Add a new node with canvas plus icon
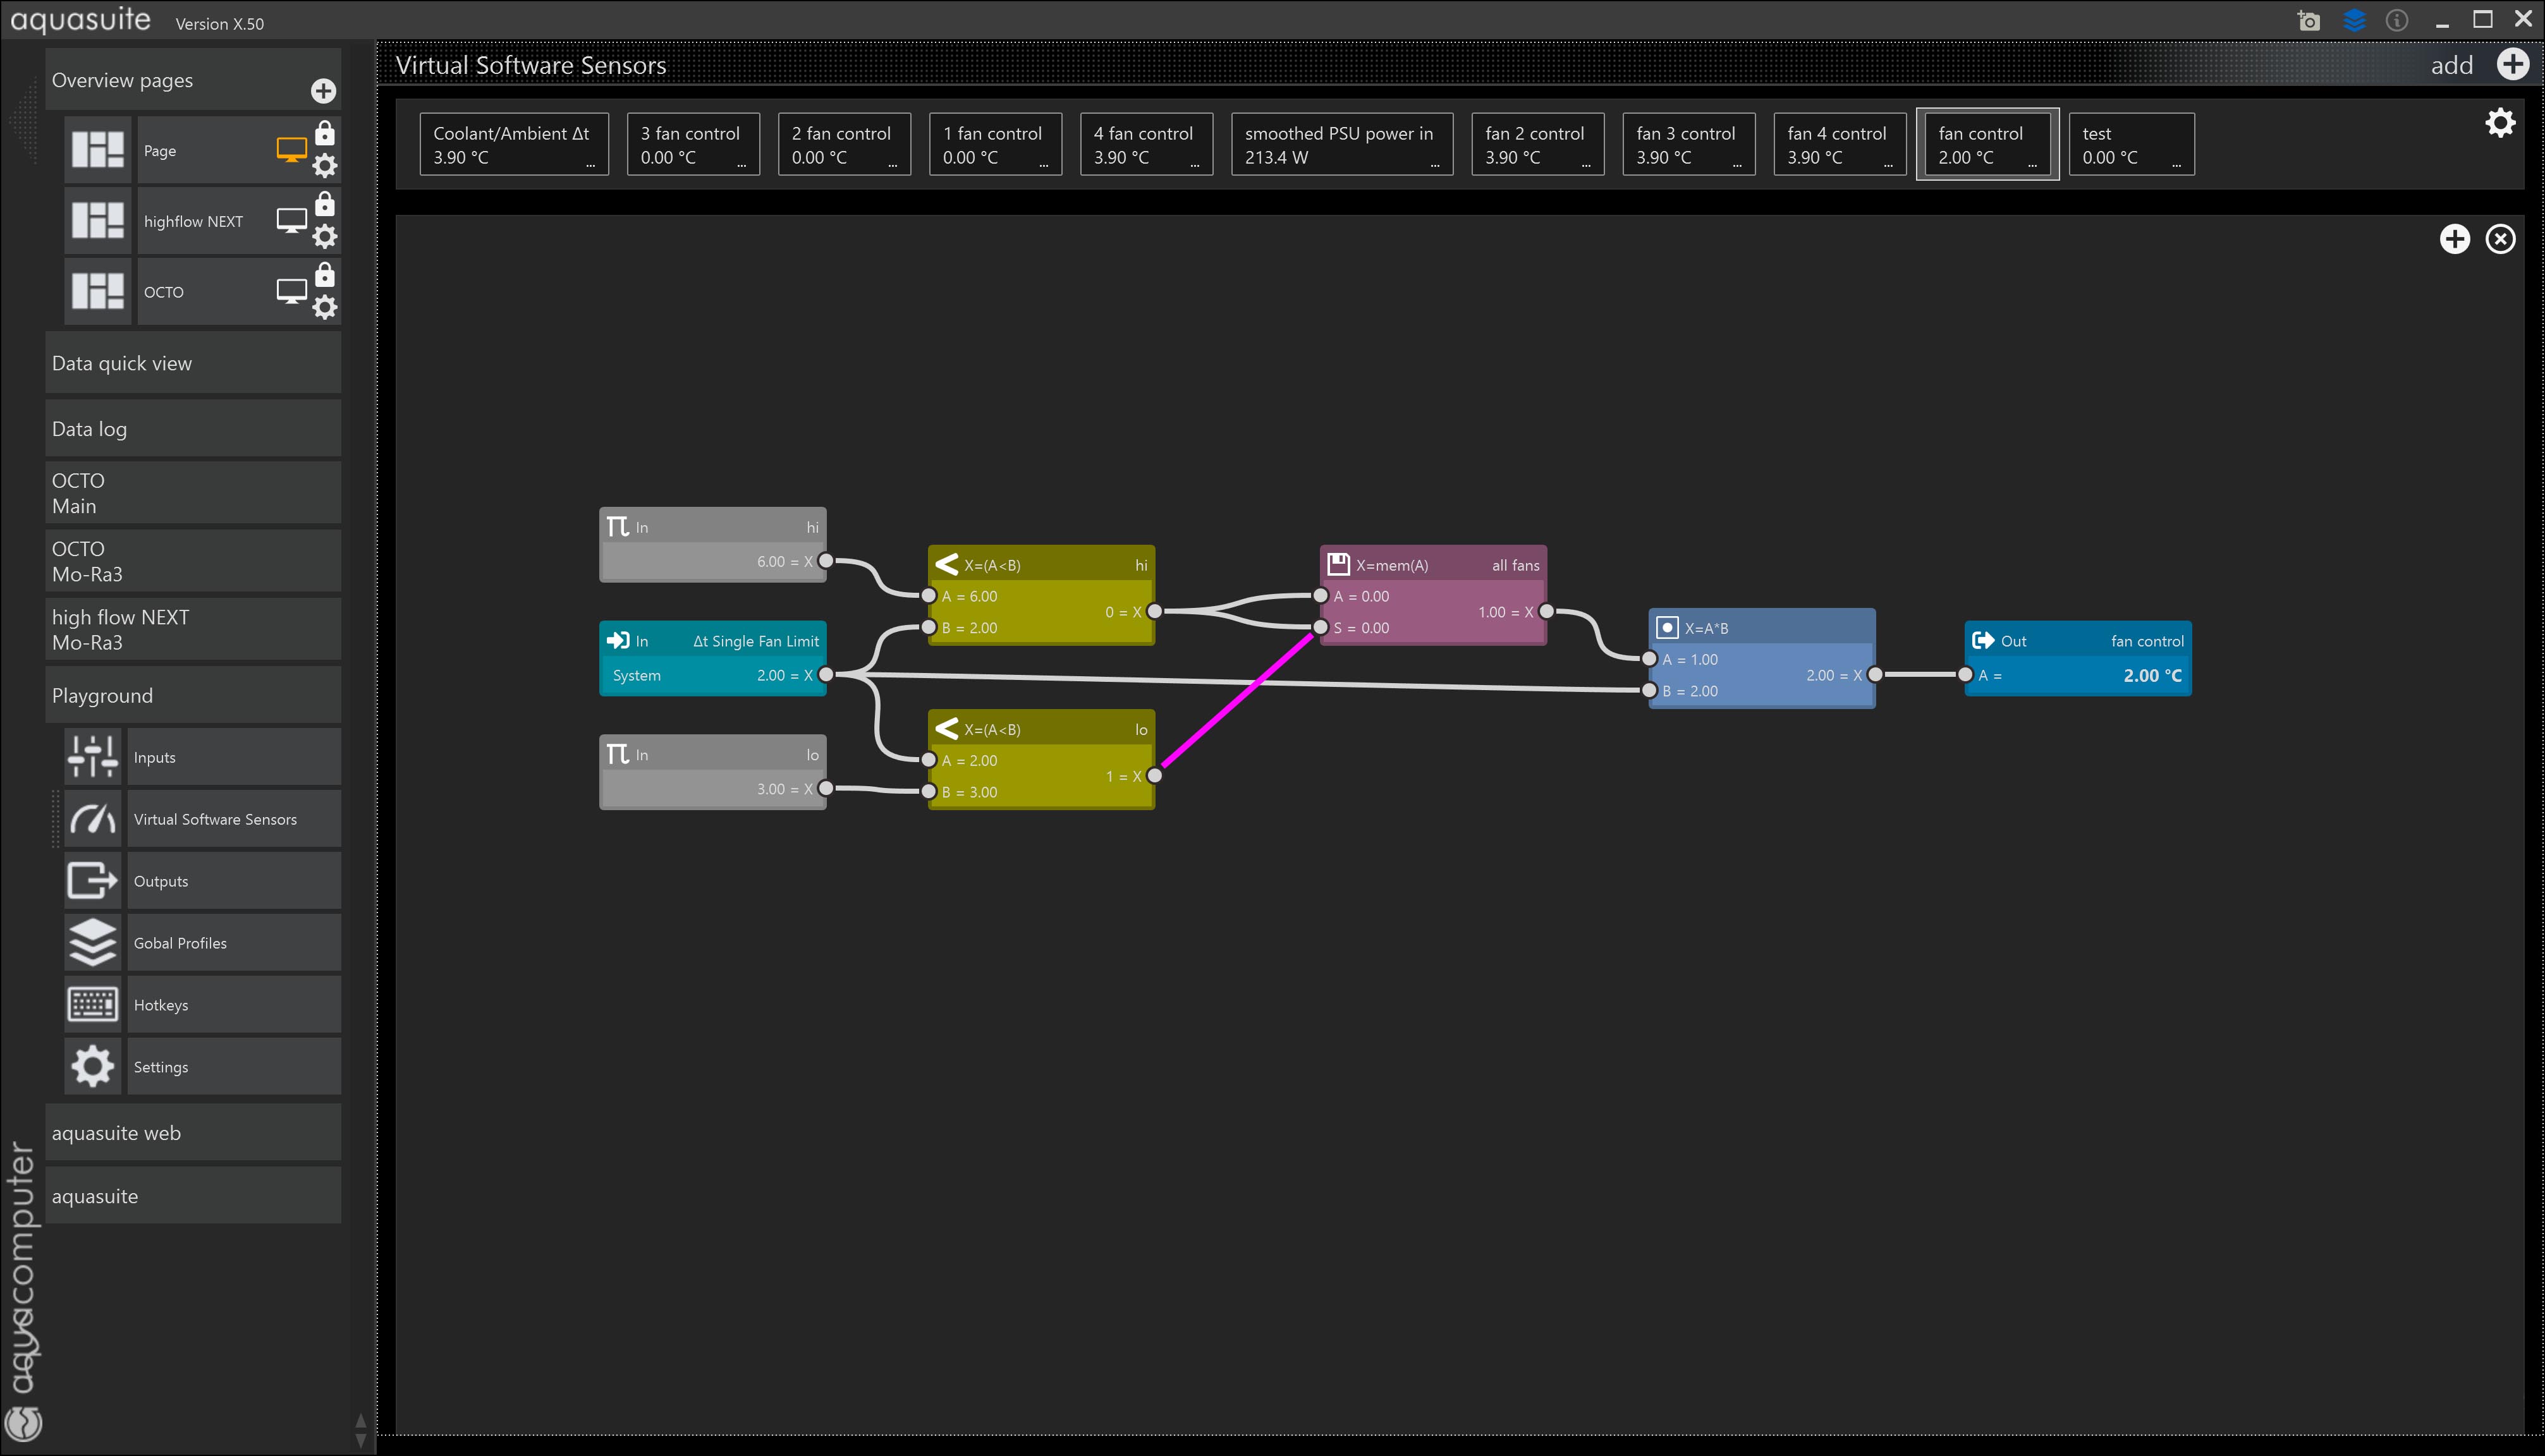 (2454, 239)
